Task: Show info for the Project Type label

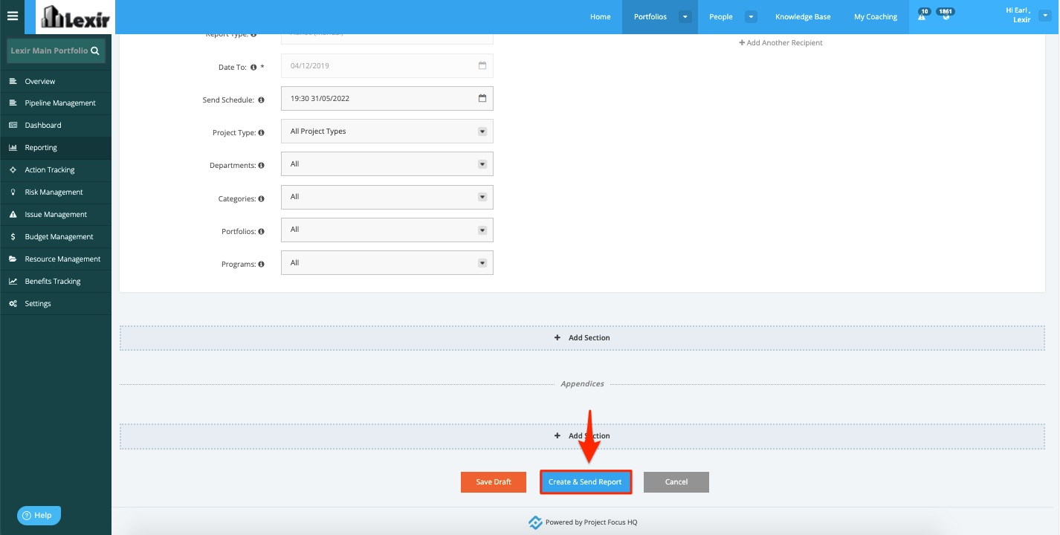Action: pyautogui.click(x=261, y=133)
